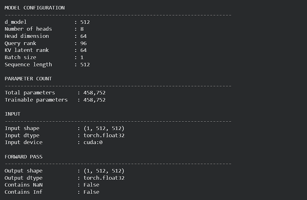Click the Input device cuda:0 value
The width and height of the screenshot is (307, 200).
93,142
